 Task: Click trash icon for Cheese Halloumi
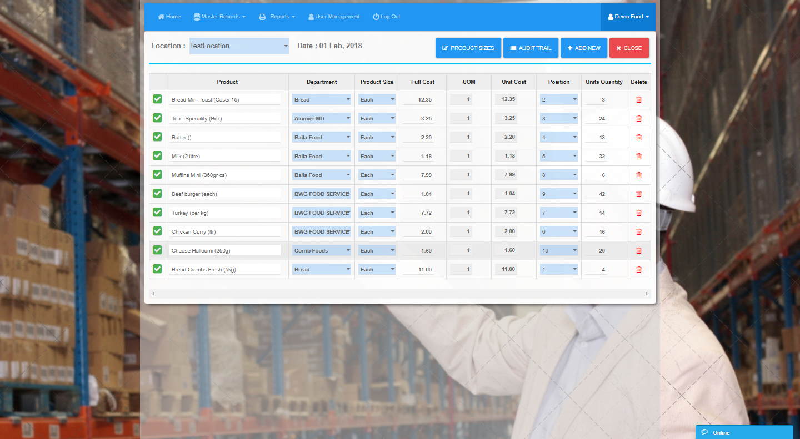coord(638,250)
